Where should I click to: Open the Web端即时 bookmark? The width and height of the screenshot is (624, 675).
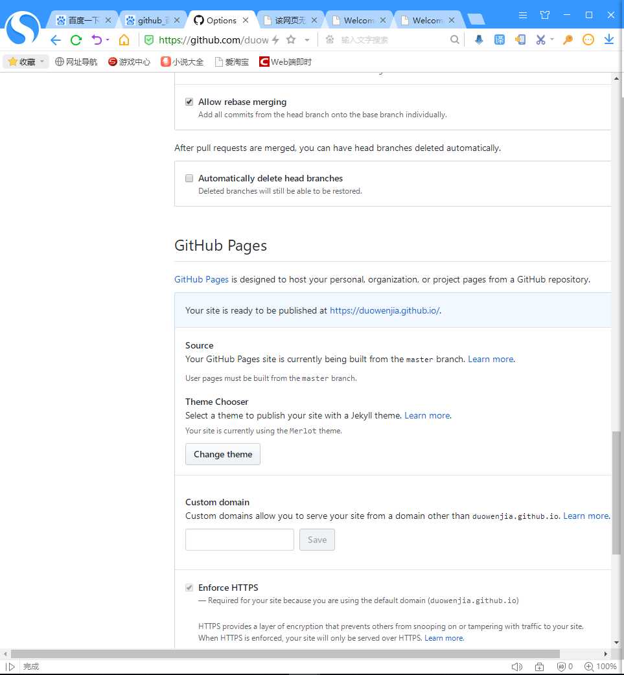[x=286, y=62]
